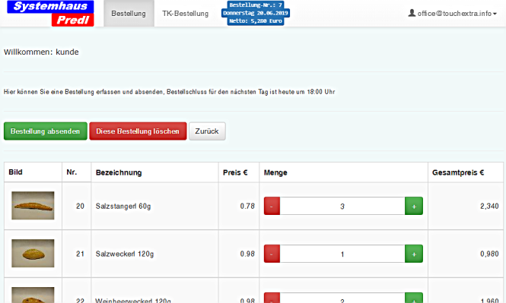Click the Weinbeerweckerl product thumbnail
The width and height of the screenshot is (506, 303).
(33, 295)
